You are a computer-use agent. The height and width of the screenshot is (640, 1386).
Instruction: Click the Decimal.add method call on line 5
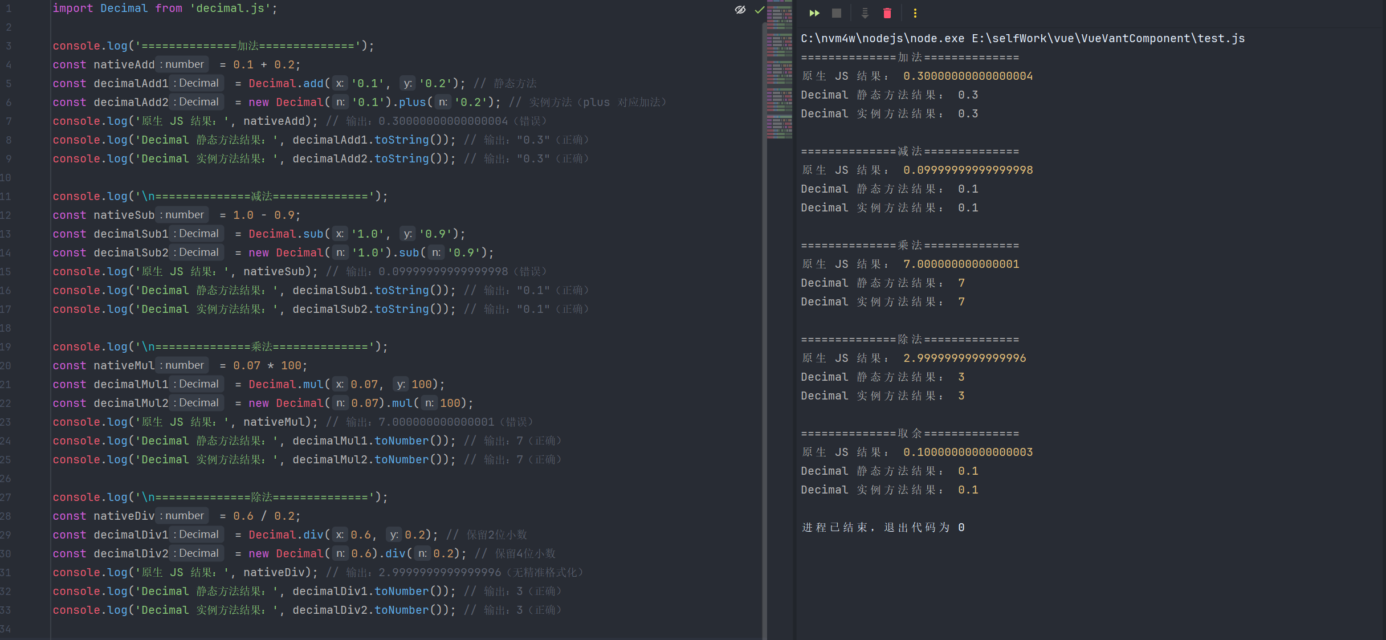(x=313, y=83)
